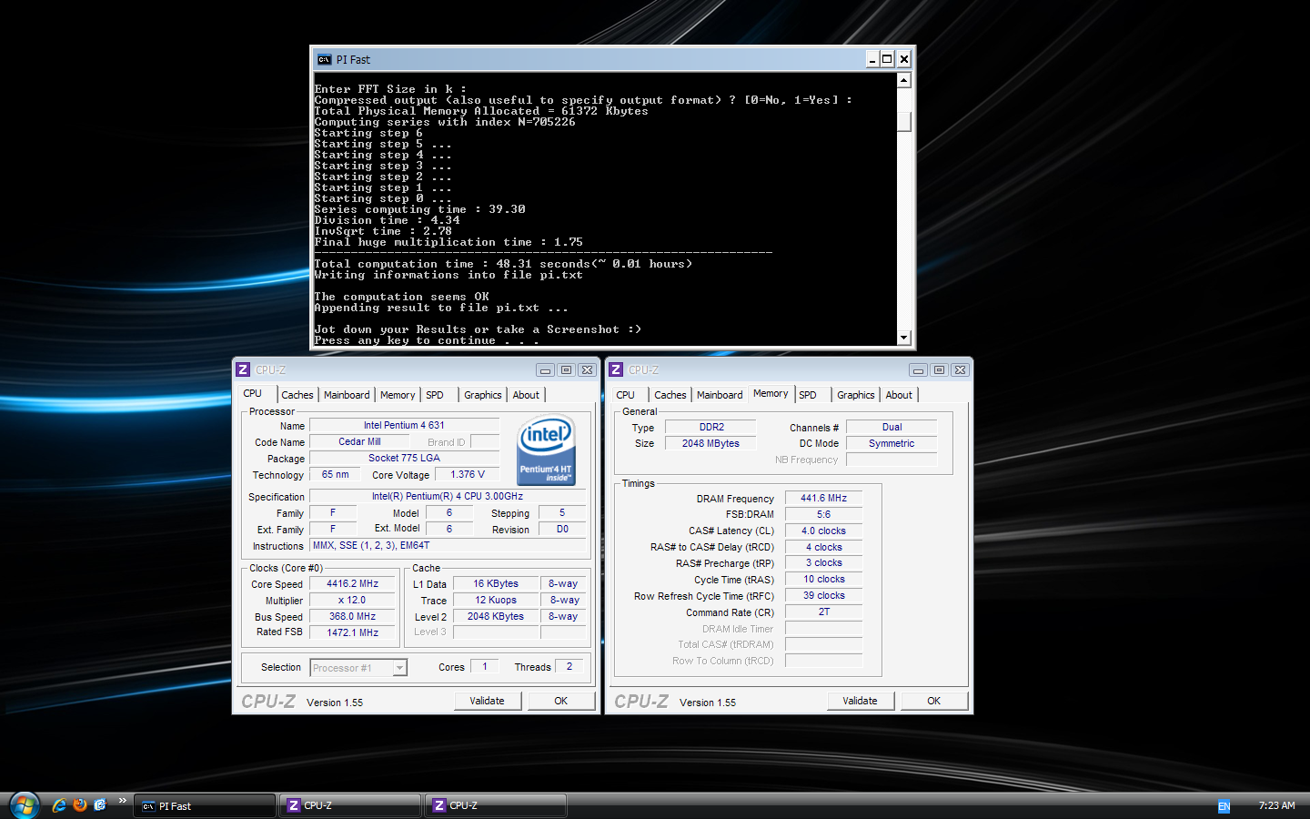Open Mainboard tab in left CPU-Z

tap(347, 395)
